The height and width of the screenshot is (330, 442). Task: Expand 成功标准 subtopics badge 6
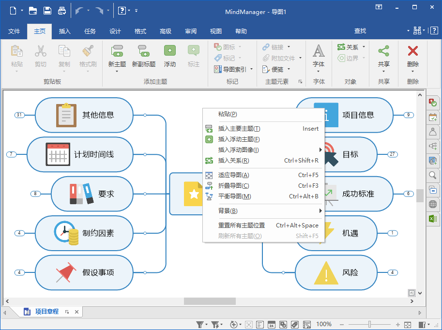coord(409,194)
